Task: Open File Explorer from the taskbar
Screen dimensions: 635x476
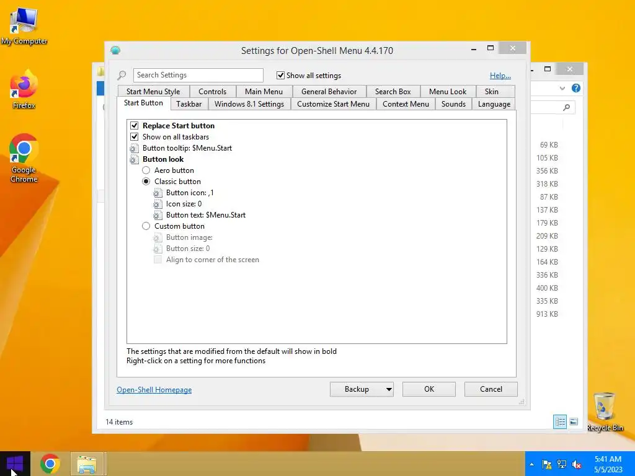Action: 87,464
